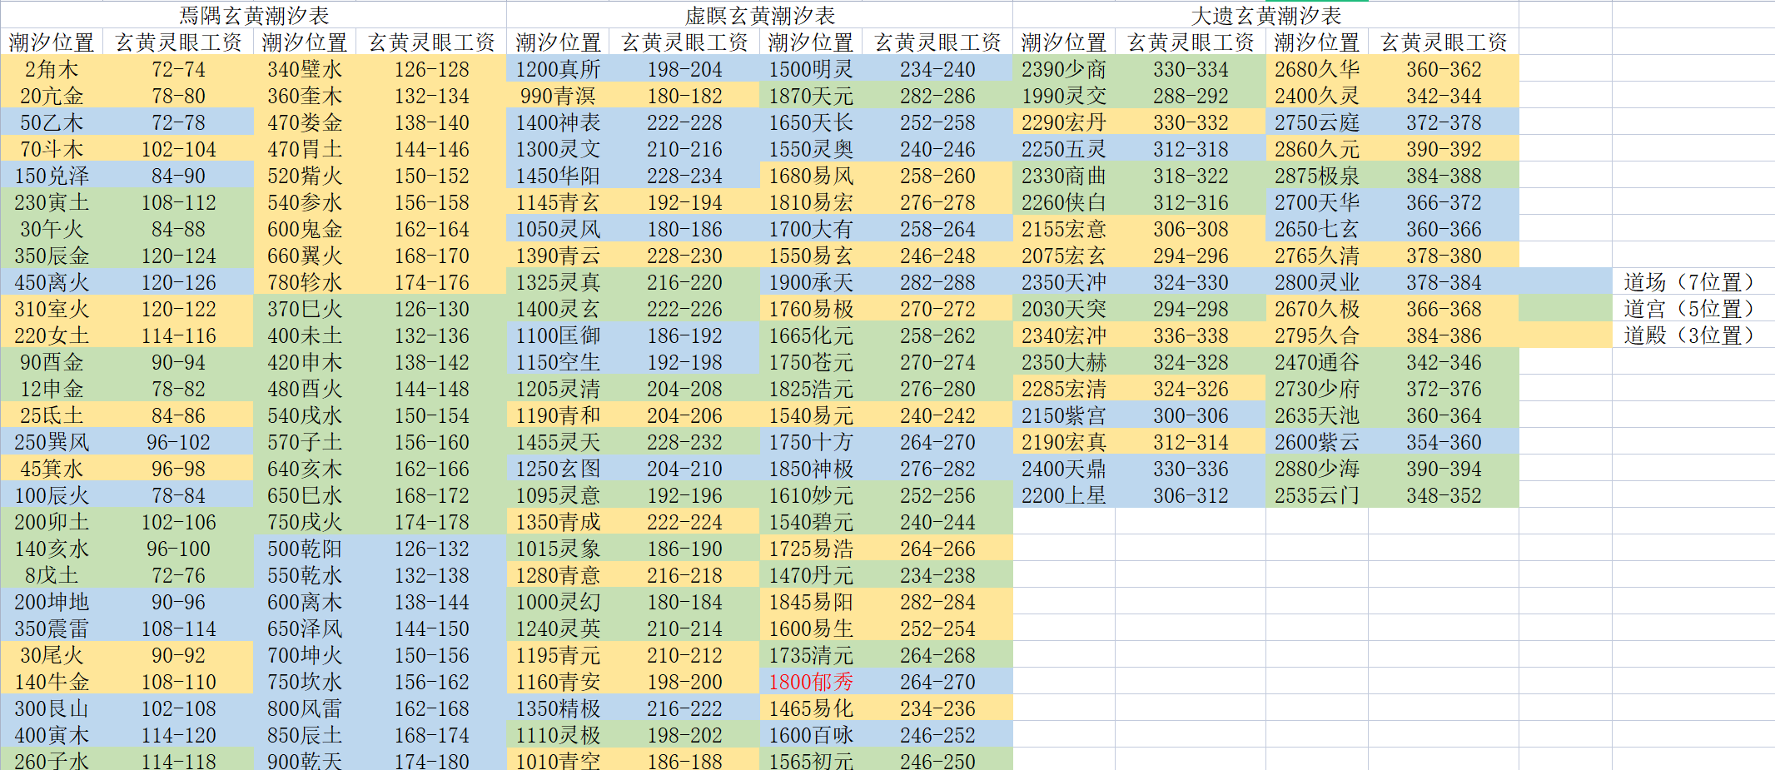Click on 570子土 cell

click(x=305, y=441)
